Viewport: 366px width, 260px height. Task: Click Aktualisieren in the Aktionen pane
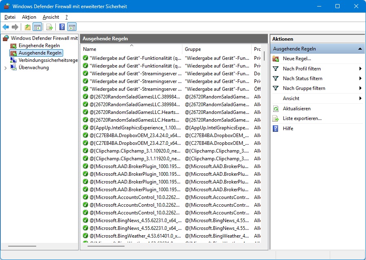pos(296,109)
